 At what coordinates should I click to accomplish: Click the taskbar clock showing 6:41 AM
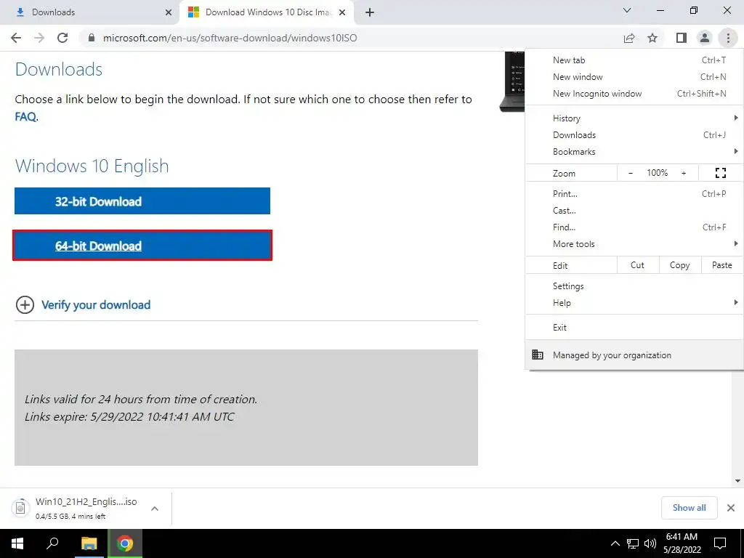pyautogui.click(x=683, y=543)
